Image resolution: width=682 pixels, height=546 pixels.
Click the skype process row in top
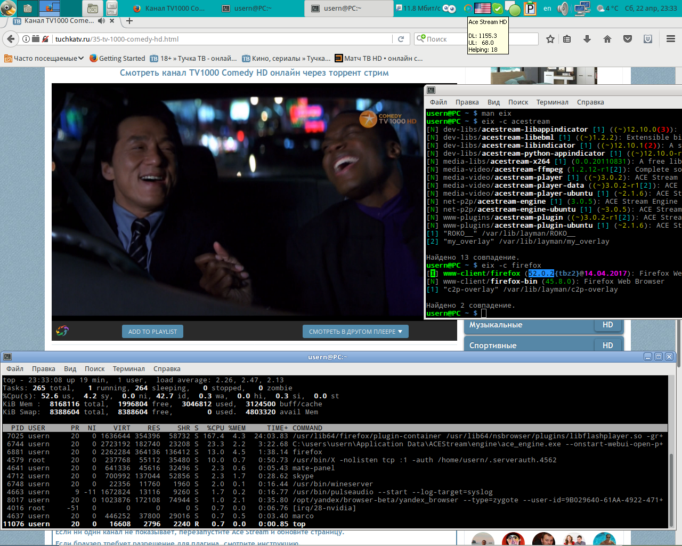click(335, 476)
